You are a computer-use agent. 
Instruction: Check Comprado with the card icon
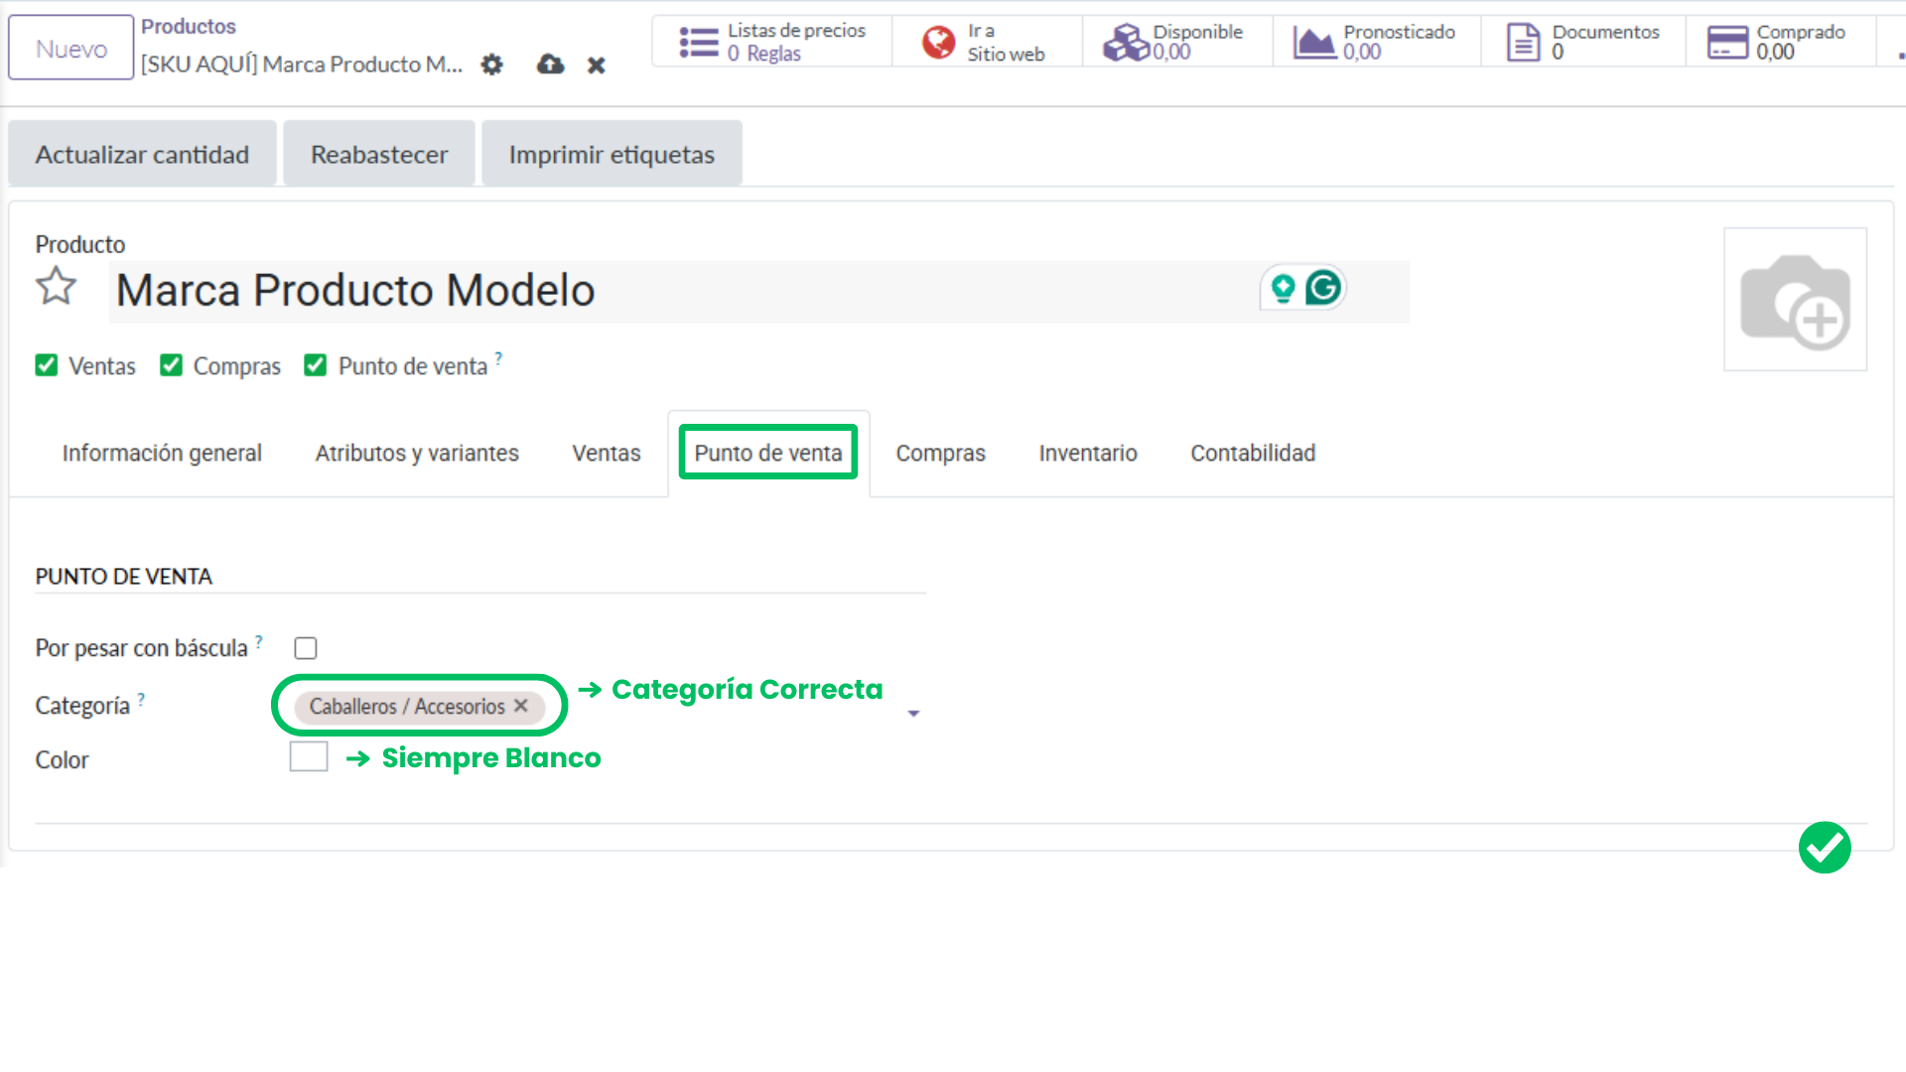1727,41
